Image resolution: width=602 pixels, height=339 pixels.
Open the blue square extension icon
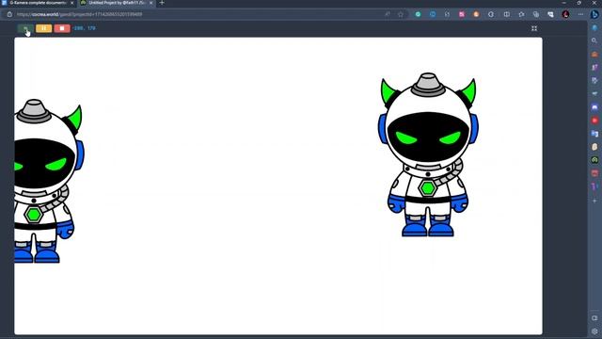[433, 14]
